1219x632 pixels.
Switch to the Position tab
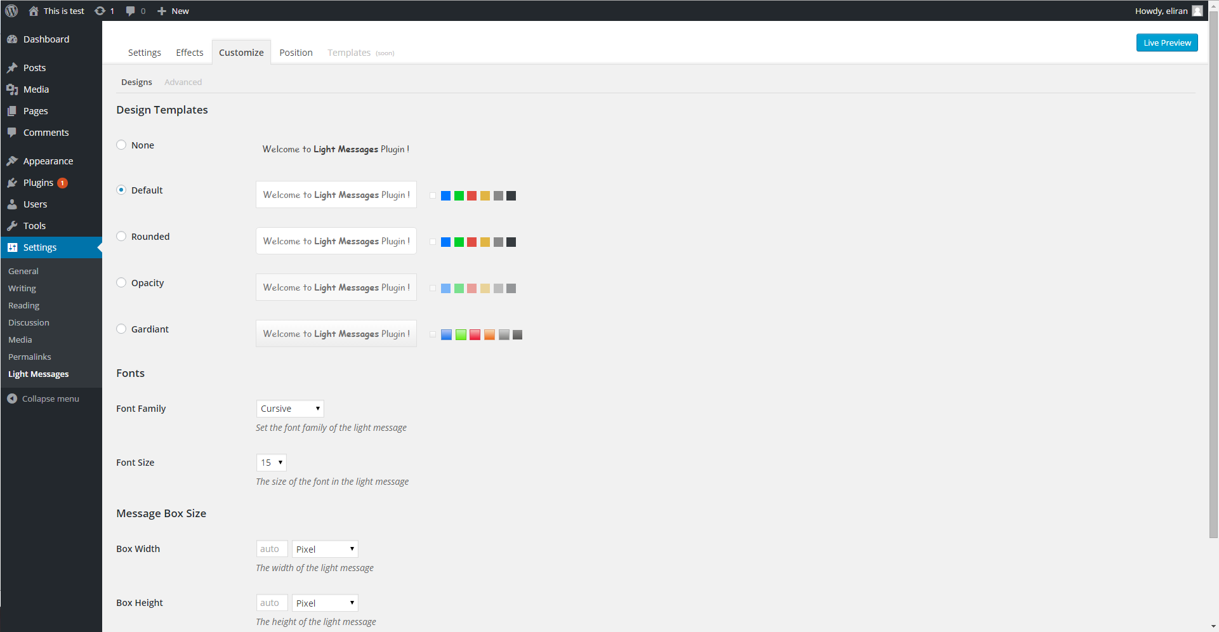pos(296,53)
